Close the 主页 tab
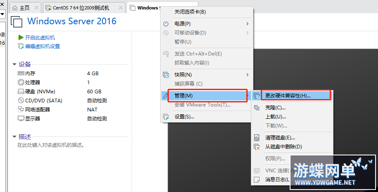The height and width of the screenshot is (192, 378). pyautogui.click(x=36, y=8)
